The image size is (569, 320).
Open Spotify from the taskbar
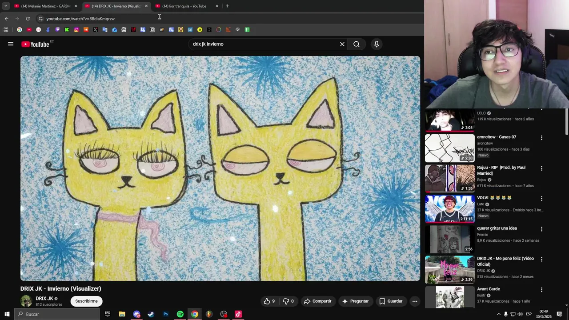click(180, 314)
